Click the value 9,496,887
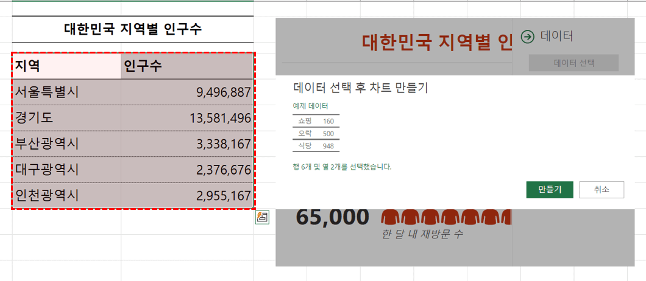Image resolution: width=646 pixels, height=281 pixels. point(224,92)
